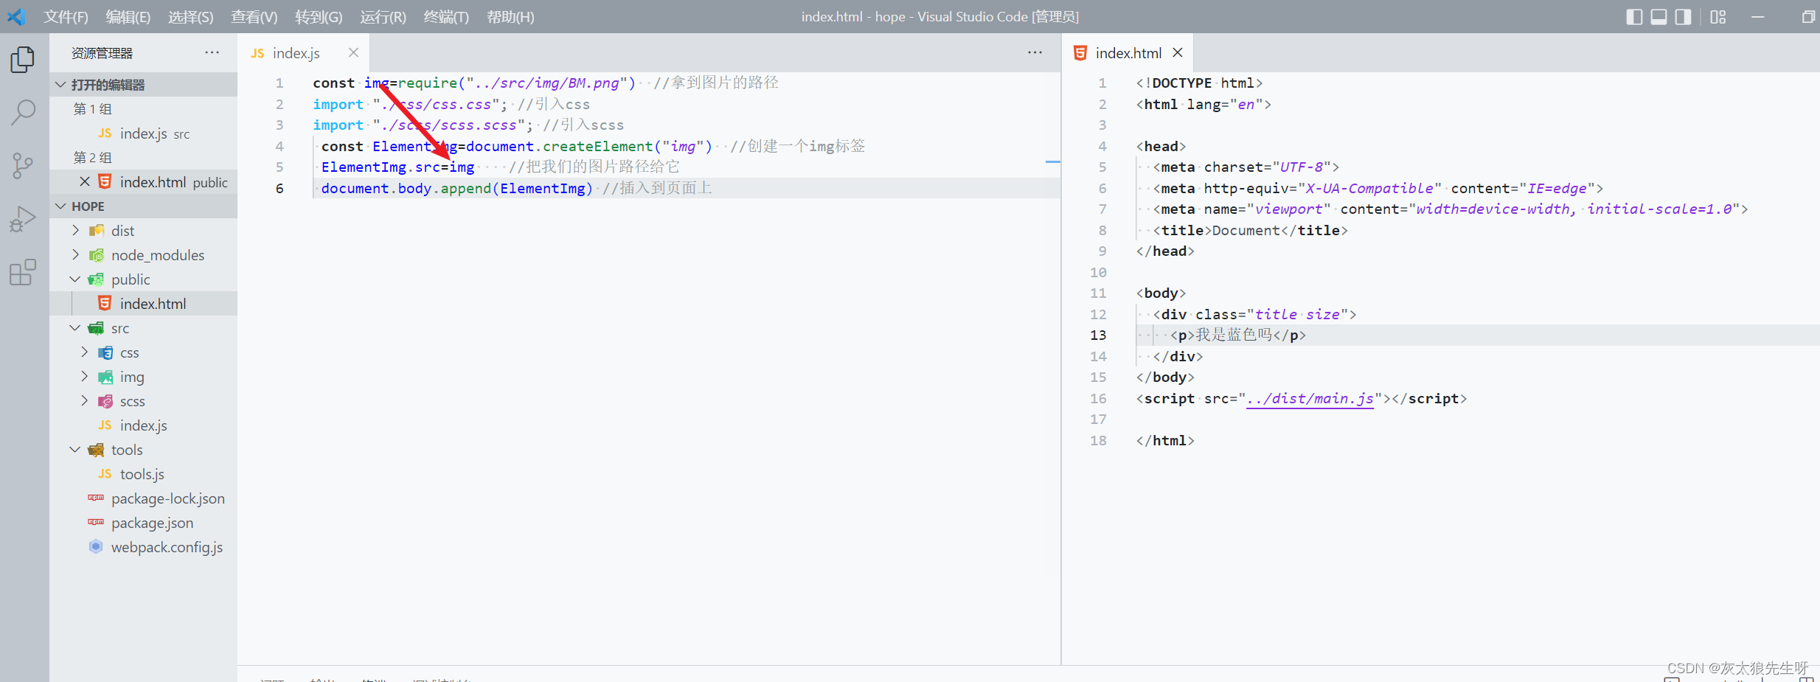Click the css folder icon
Screen dimensions: 1820x682
coord(105,352)
